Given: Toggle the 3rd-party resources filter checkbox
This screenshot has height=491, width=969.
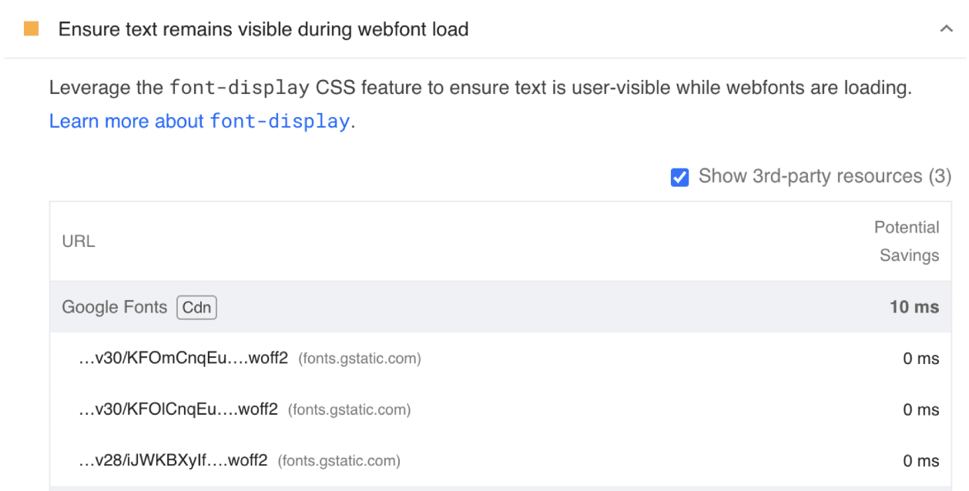Looking at the screenshot, I should coord(679,177).
